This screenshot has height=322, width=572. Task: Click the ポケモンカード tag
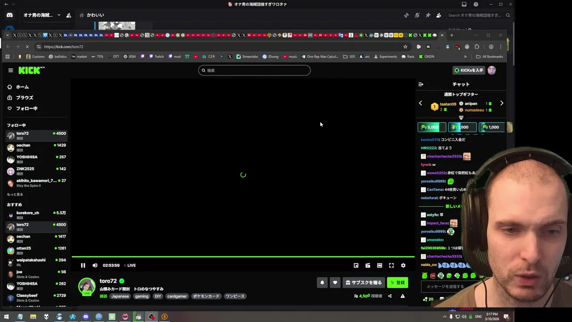coord(206,296)
